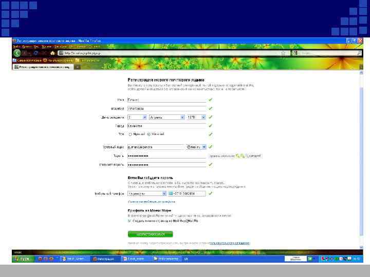Select the Мужской gender radio button
The image size is (370, 277).
(130, 134)
